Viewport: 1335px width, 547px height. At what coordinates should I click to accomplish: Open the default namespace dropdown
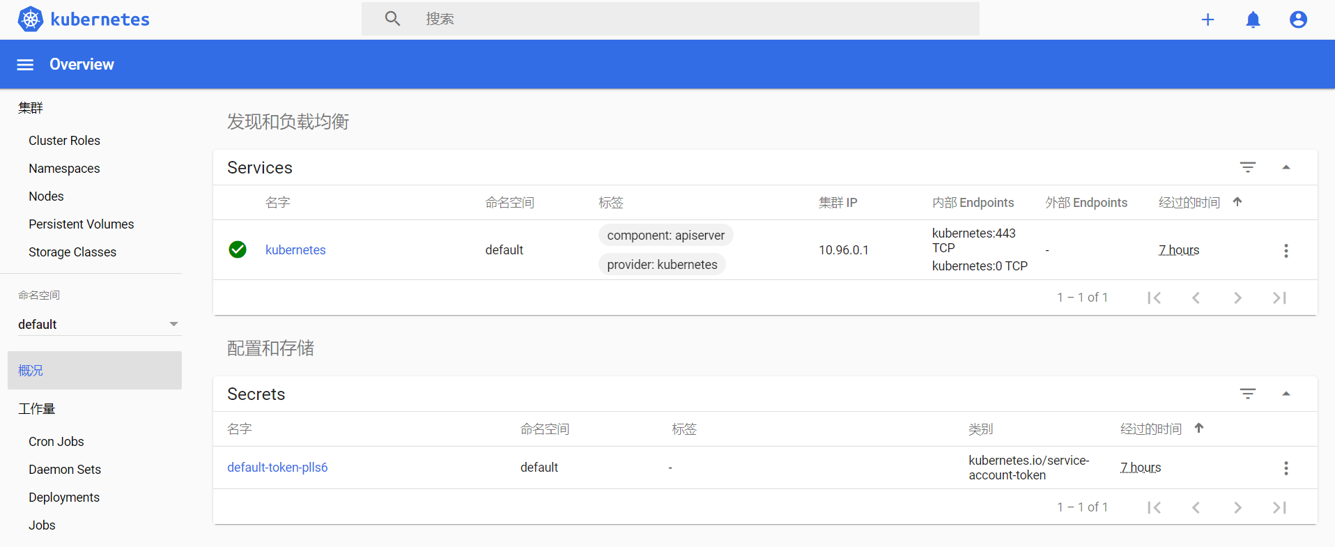pos(100,324)
